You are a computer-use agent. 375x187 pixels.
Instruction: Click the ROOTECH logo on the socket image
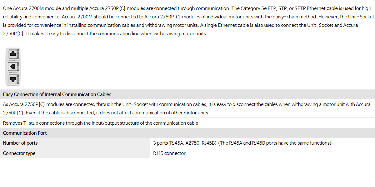[x=13, y=72]
